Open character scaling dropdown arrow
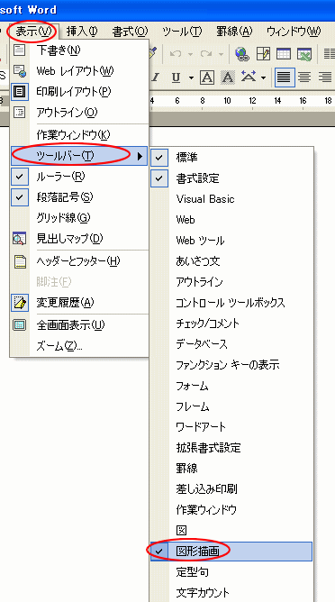 (x=263, y=78)
